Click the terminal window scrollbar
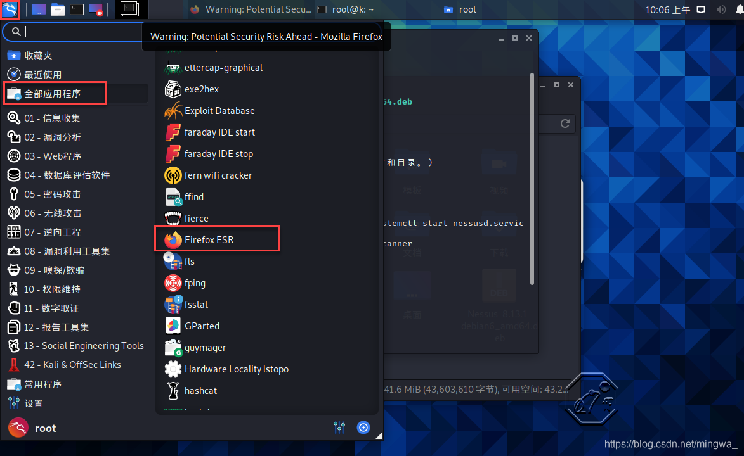744x456 pixels. pos(532,179)
